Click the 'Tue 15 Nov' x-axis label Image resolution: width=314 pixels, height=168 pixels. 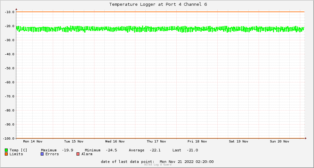coord(74,141)
